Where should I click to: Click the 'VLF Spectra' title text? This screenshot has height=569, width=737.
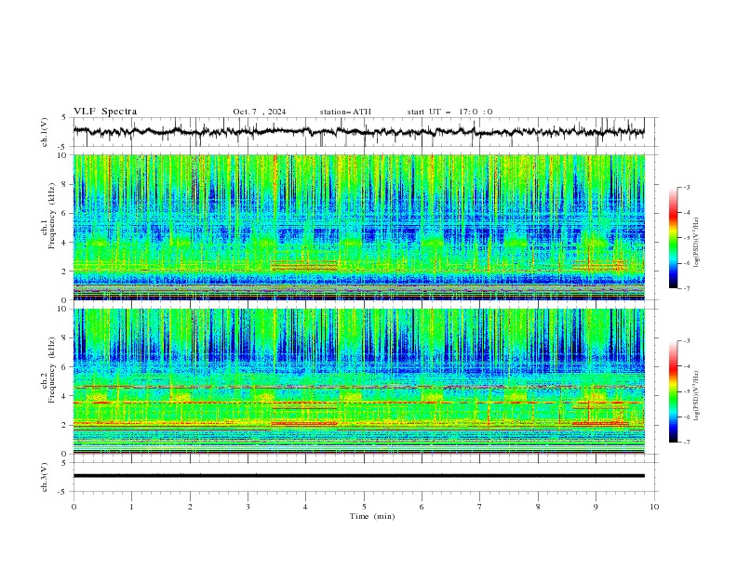click(105, 112)
